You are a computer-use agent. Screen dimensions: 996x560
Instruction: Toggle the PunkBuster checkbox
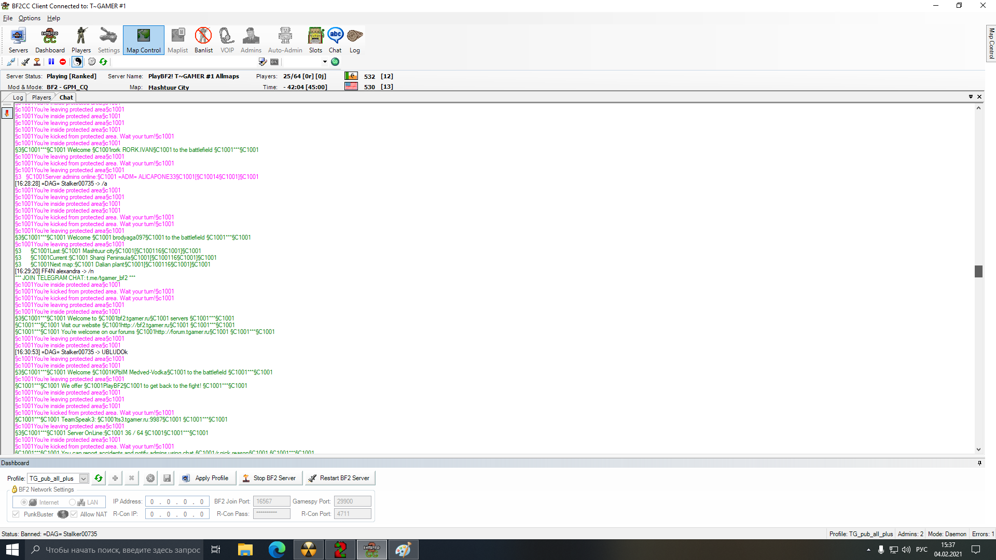coord(16,514)
